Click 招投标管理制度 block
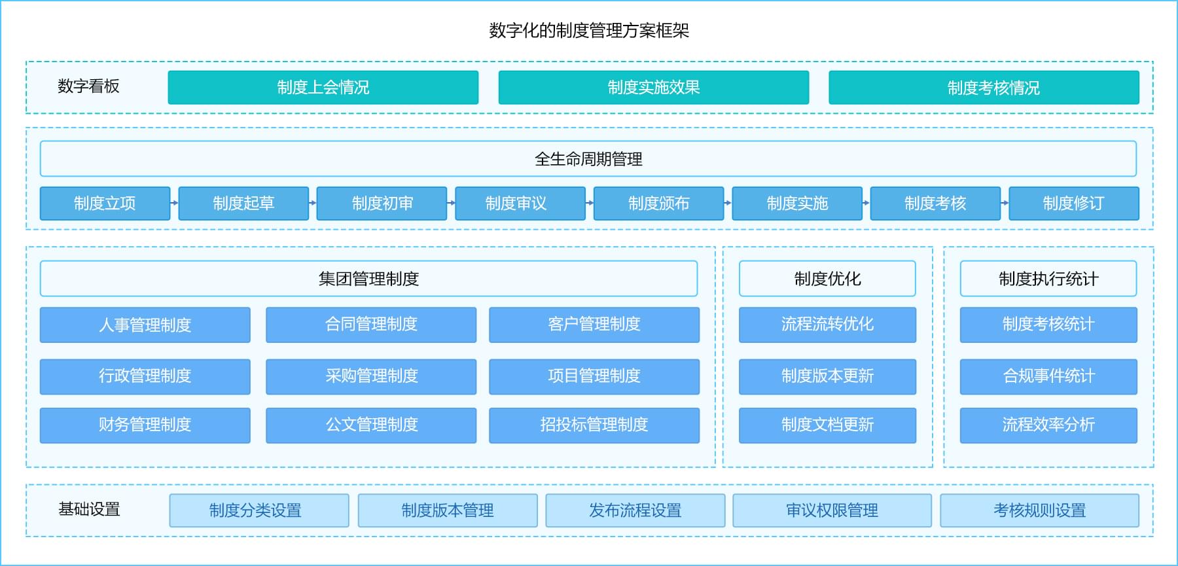1178x566 pixels. (594, 425)
